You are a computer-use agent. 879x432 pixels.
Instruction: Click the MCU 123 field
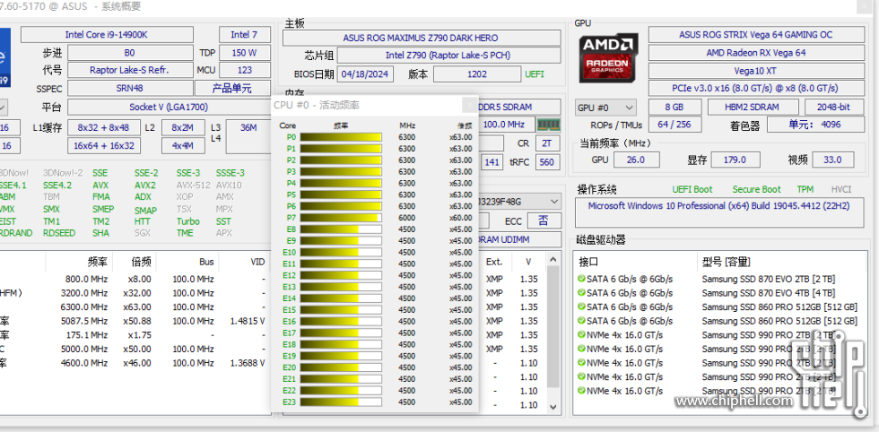coord(244,70)
